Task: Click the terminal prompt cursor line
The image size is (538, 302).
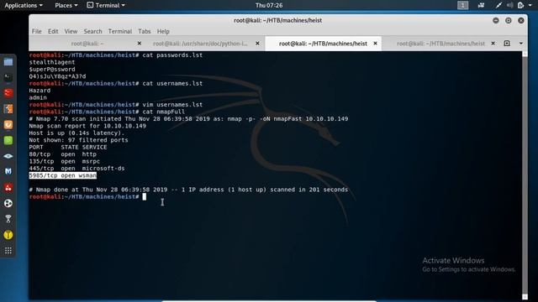Action: pos(87,196)
